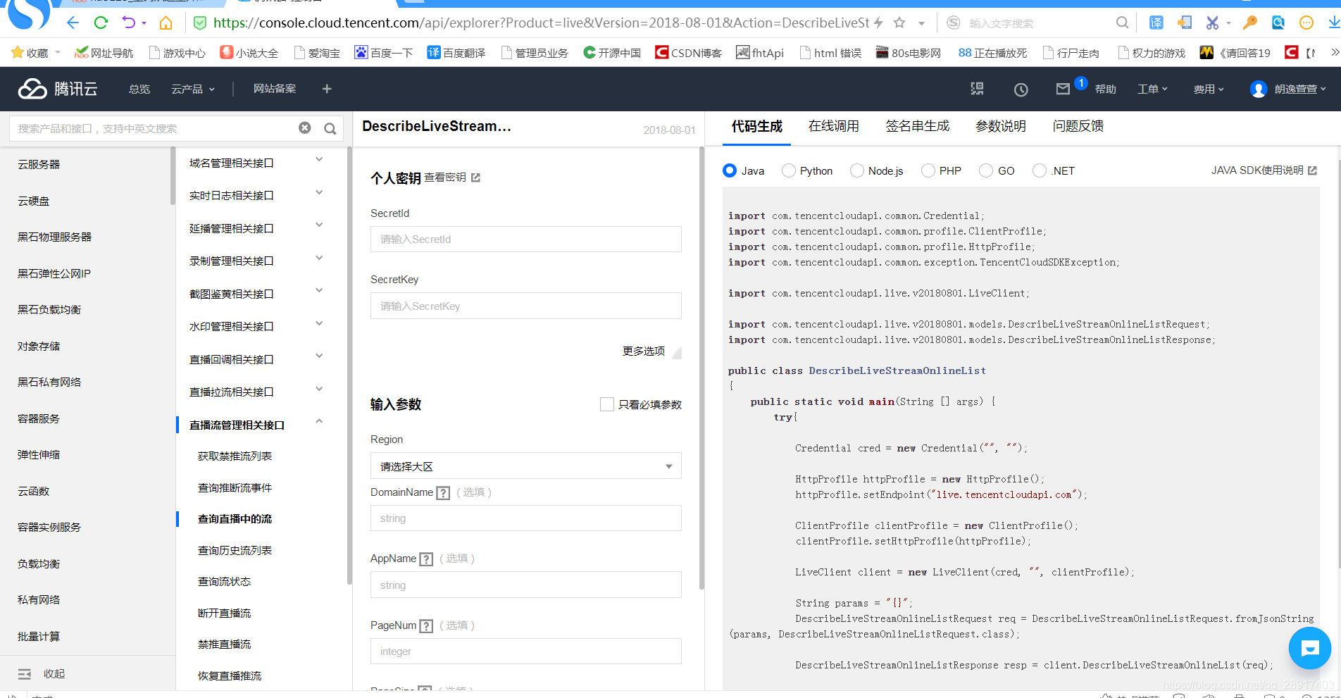Click the API search magnifier icon

pyautogui.click(x=330, y=129)
